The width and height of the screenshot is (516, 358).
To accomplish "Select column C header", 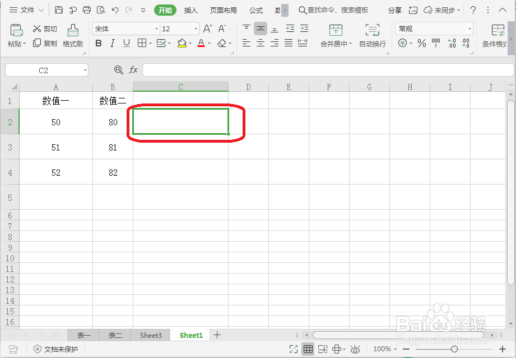I will (180, 87).
